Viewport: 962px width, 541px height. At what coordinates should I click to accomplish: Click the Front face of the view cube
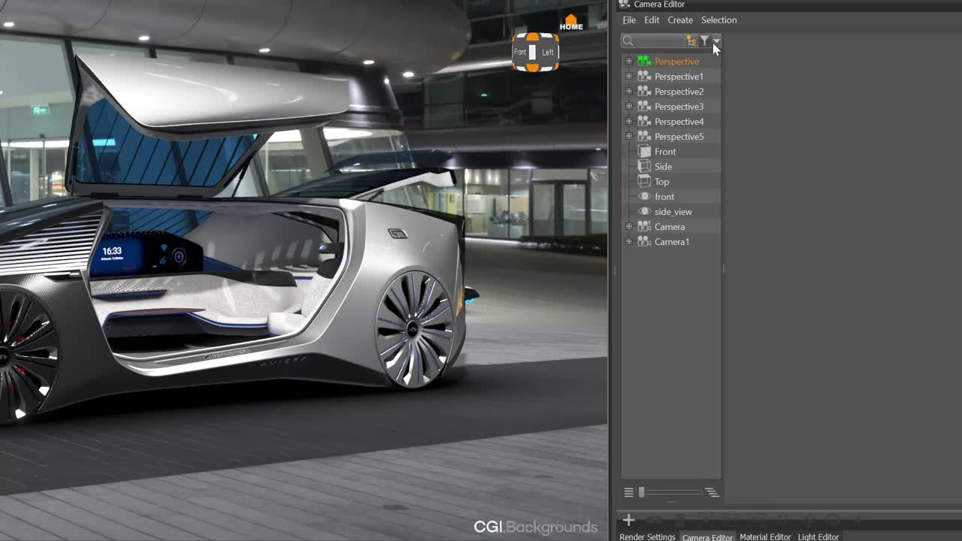coord(520,52)
